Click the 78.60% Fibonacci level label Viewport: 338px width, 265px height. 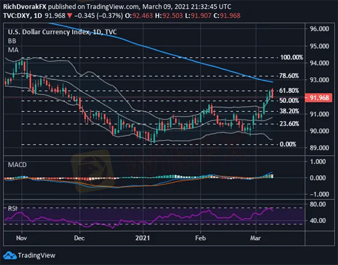coord(289,76)
